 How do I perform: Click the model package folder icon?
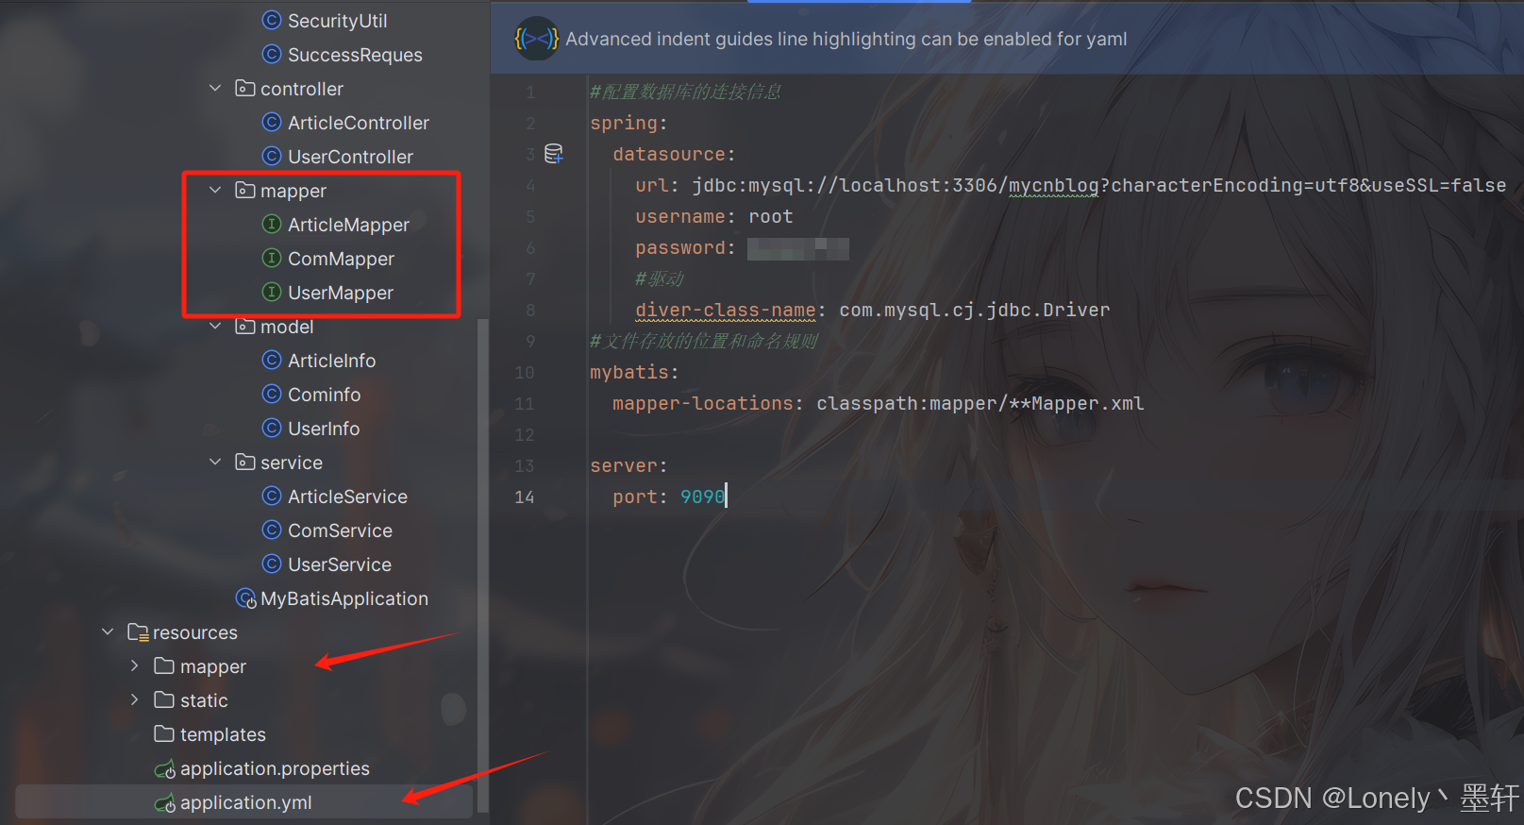coord(245,326)
